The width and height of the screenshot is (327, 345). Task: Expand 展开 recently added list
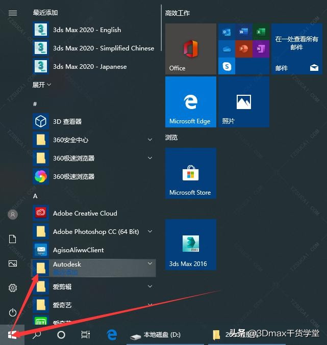[x=42, y=85]
